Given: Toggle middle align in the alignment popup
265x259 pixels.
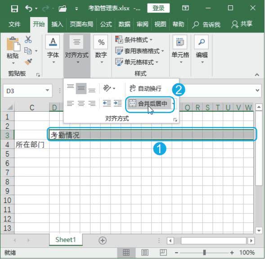Looking at the screenshot, I should [81, 88].
